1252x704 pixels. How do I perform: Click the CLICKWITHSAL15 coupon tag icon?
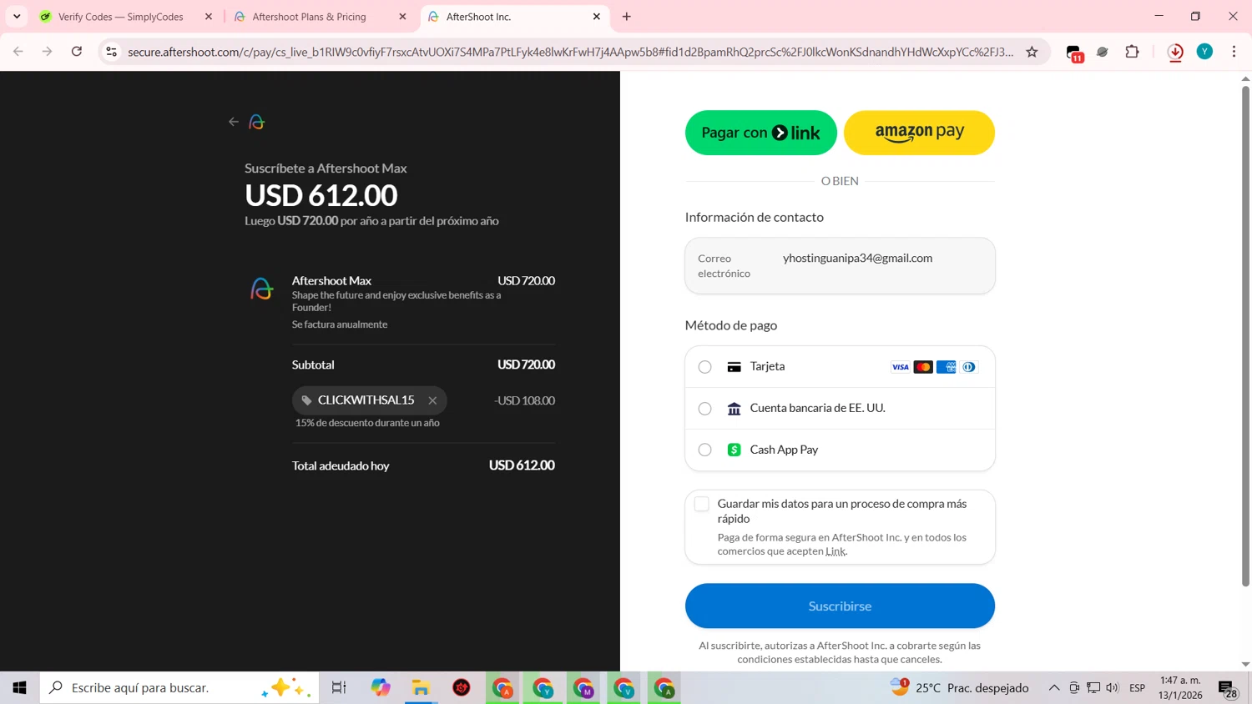pos(306,400)
